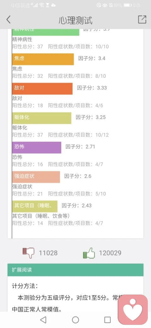Viewport: 151px width, 328px height.
Task: Tap the Android back navigation triangle
Action: click(x=43, y=319)
